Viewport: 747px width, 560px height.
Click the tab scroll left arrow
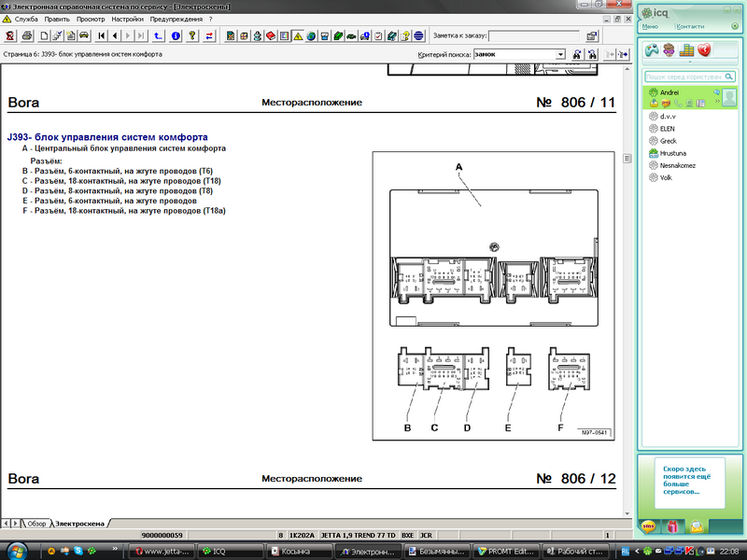[x=6, y=524]
